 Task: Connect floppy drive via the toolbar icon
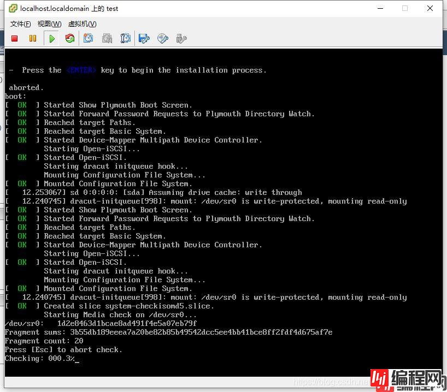point(144,38)
